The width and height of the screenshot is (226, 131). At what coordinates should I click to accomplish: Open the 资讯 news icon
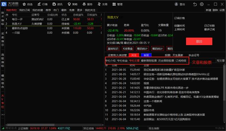point(54,4)
